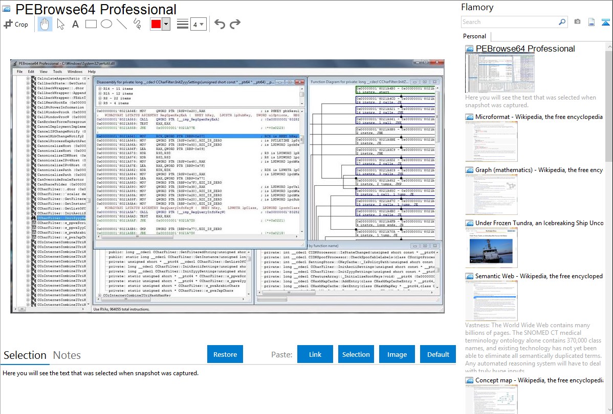Switch to the Notes tab

(67, 355)
